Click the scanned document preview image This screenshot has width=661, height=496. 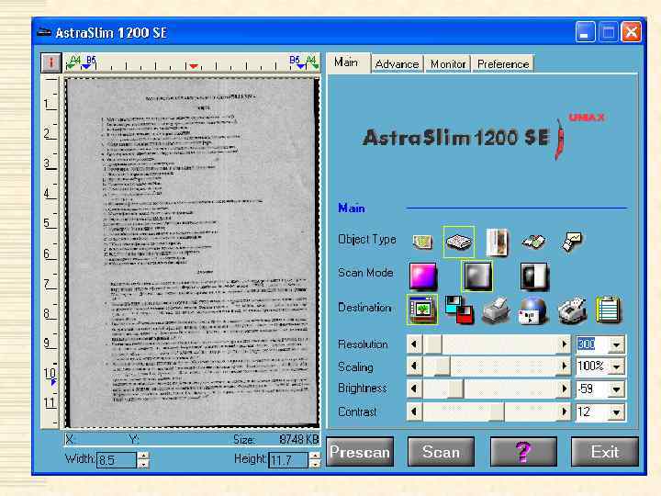192,253
